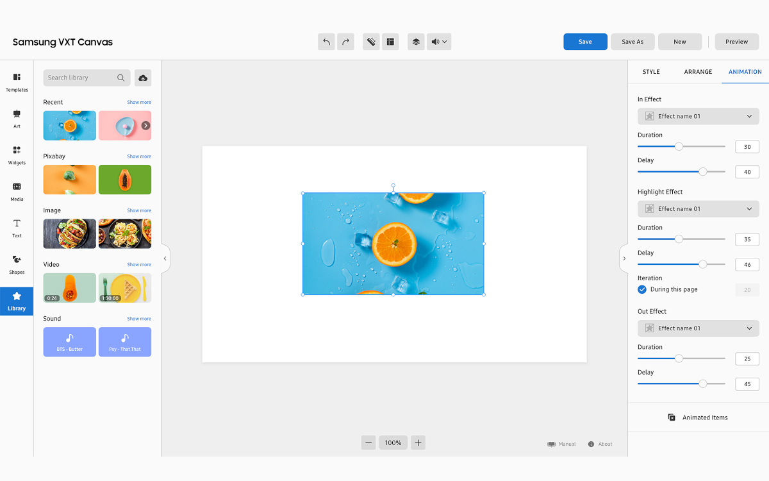Zoom out with the minus icon
Viewport: 769px width, 481px height.
pyautogui.click(x=368, y=443)
